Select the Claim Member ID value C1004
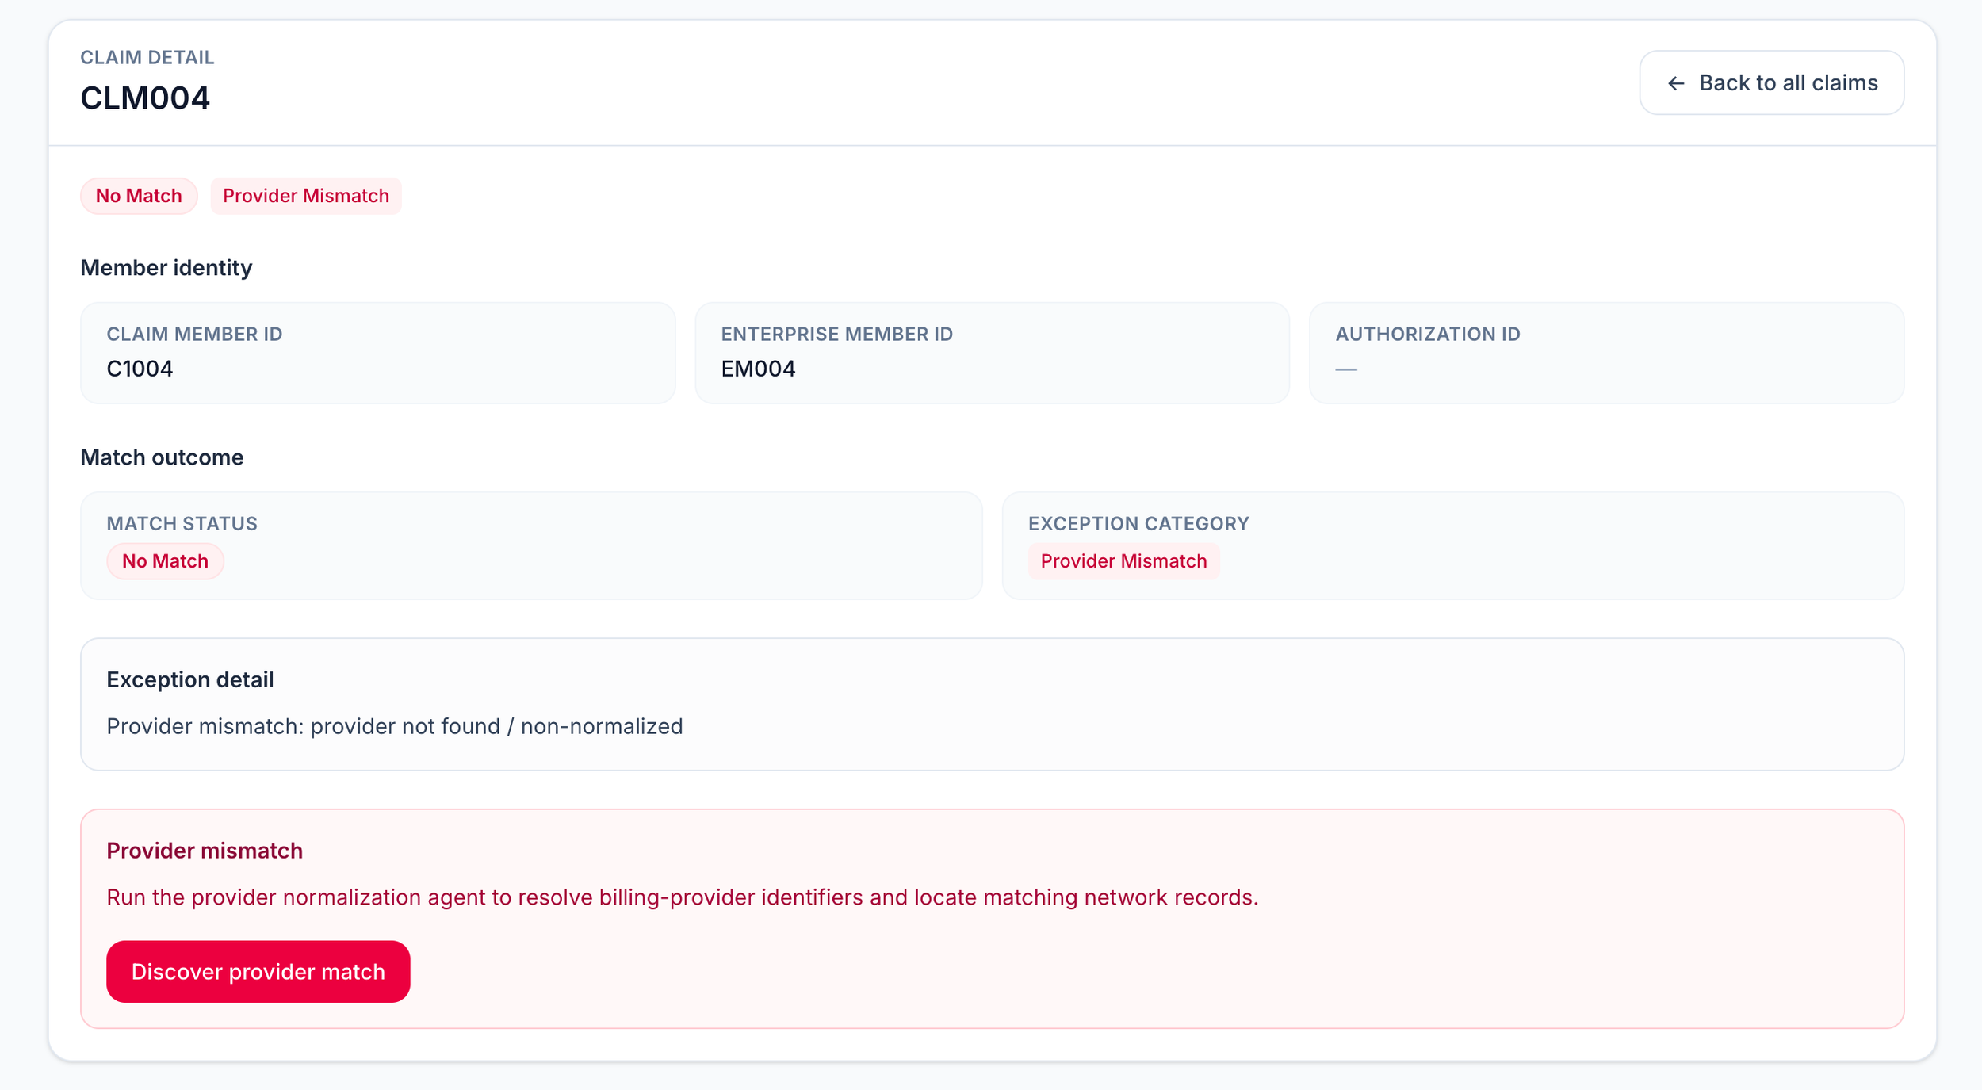The image size is (1982, 1090). [140, 369]
